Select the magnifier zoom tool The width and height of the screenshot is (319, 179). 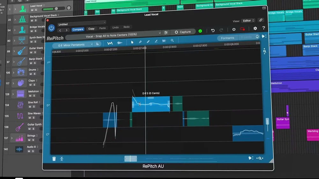172,41
